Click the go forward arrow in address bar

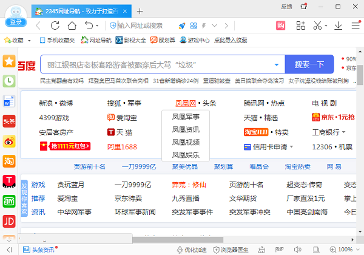click(226, 25)
